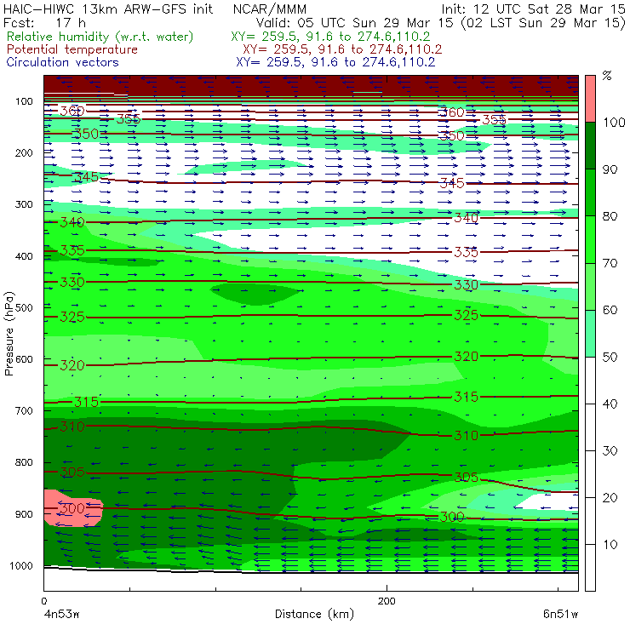Click the blue "Circulation vectors" legend label
Screen dimensions: 630x630
coord(63,62)
